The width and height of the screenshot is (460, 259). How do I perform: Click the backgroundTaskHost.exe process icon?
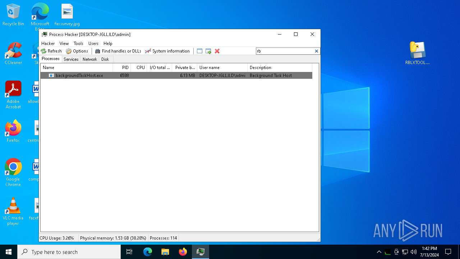coord(51,76)
